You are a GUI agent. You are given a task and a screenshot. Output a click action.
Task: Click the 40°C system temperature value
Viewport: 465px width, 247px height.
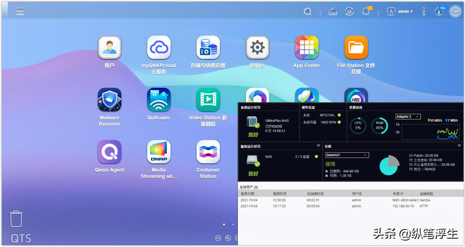327,115
